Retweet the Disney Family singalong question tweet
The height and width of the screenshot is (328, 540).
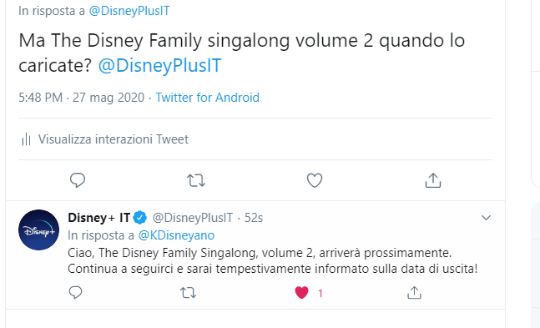coord(196,180)
